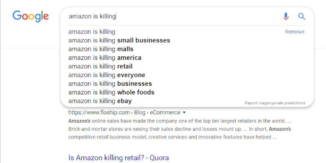The height and width of the screenshot is (163, 326).
Task: Start voice search with microphone icon
Action: pyautogui.click(x=286, y=16)
